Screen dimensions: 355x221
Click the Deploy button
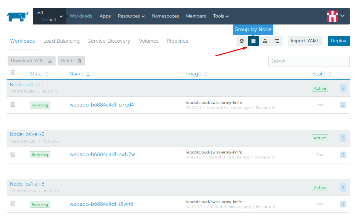338,41
